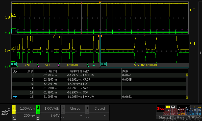Toggle channel 3 coupling icon

63,112
